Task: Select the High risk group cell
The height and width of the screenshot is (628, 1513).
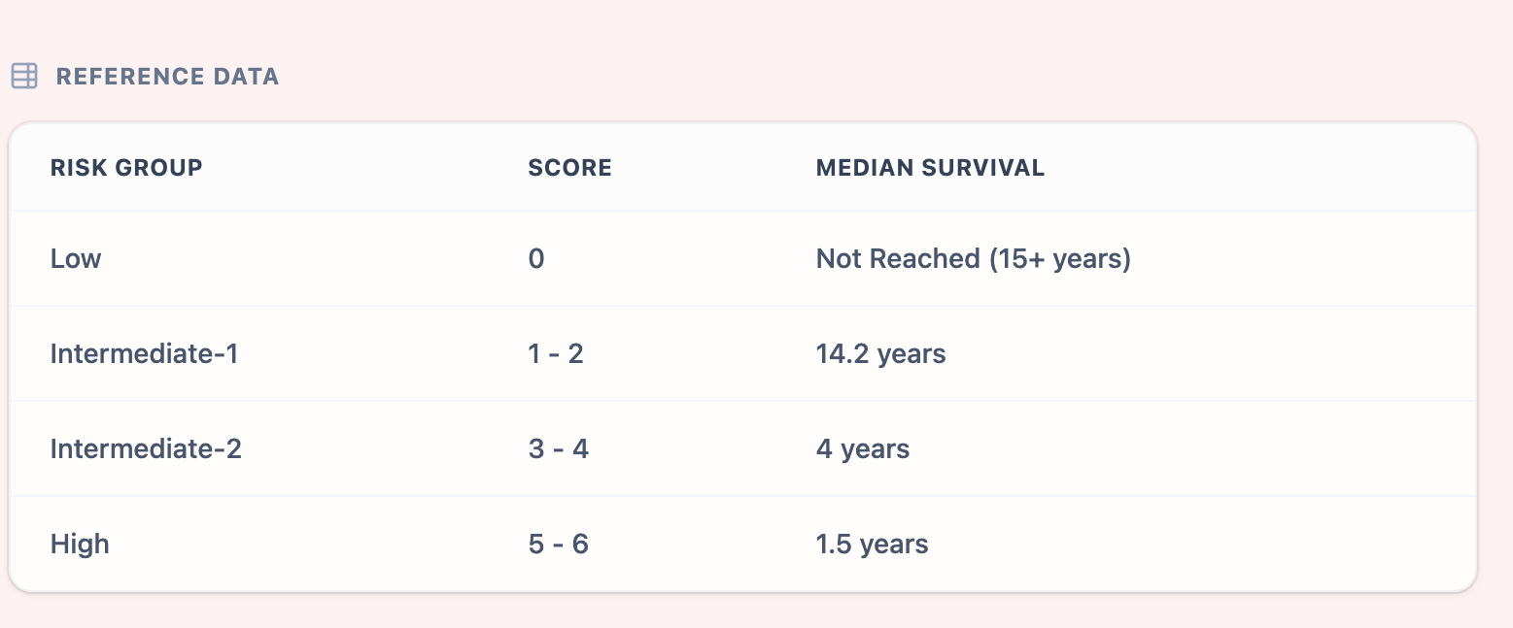Action: coord(80,544)
